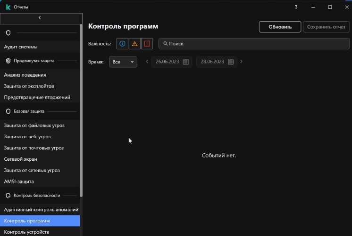Toggle the critical importance filter icon
Image resolution: width=352 pixels, height=236 pixels.
(147, 44)
